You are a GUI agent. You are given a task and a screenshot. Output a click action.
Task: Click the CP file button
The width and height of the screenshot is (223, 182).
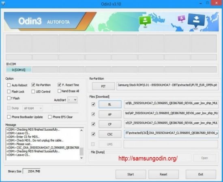[110, 124]
